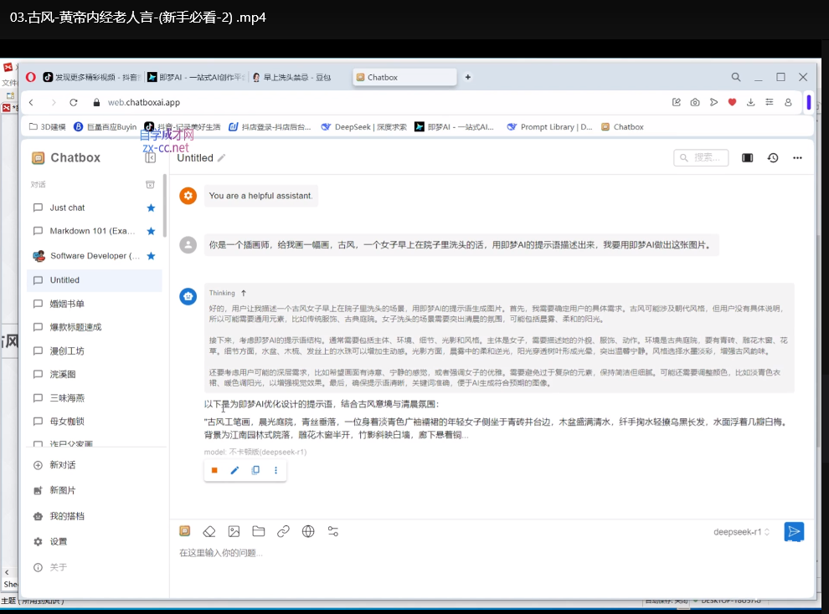
Task: Open the browser easy setup menu icon
Action: (770, 102)
